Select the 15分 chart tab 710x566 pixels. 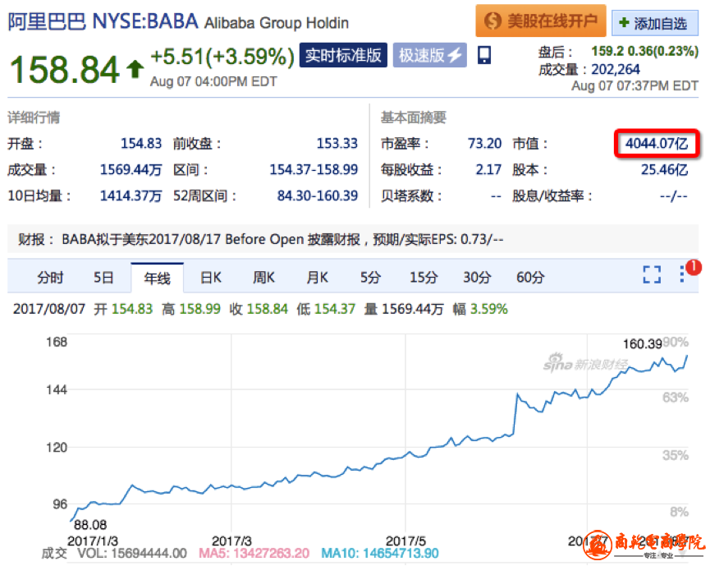point(424,278)
